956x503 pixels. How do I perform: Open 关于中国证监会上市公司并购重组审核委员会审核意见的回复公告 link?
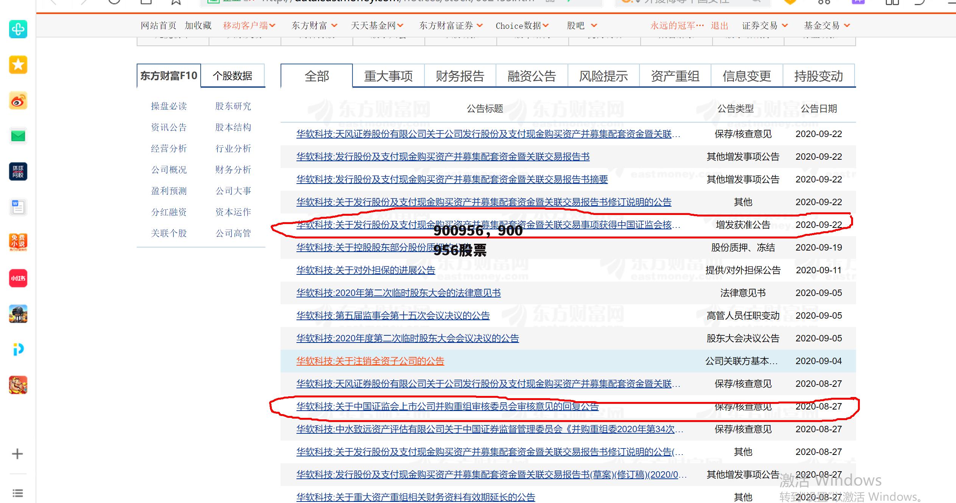(448, 406)
